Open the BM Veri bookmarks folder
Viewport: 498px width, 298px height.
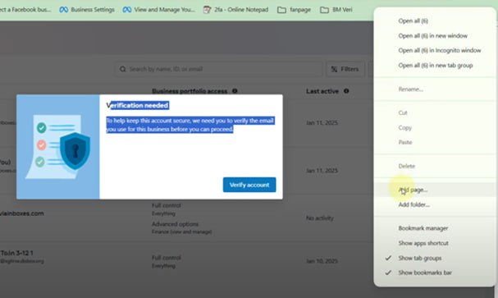[336, 10]
